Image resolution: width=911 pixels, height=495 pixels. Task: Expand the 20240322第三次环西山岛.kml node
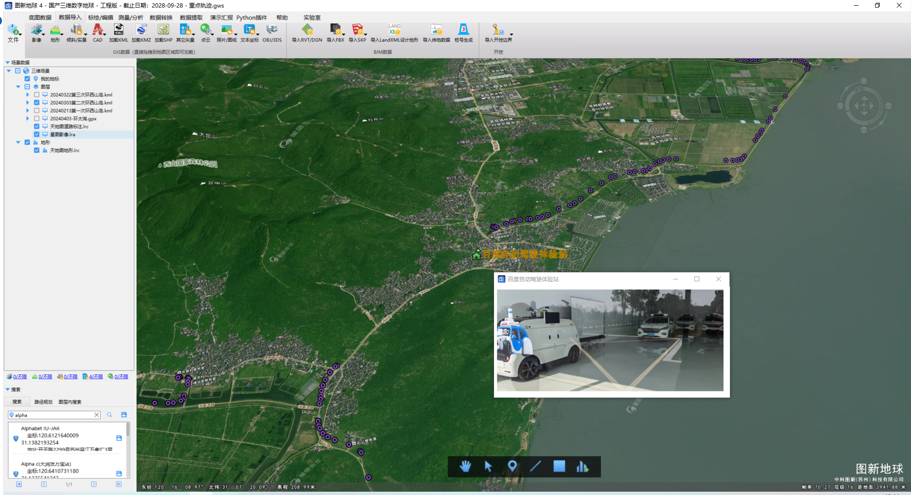point(27,95)
